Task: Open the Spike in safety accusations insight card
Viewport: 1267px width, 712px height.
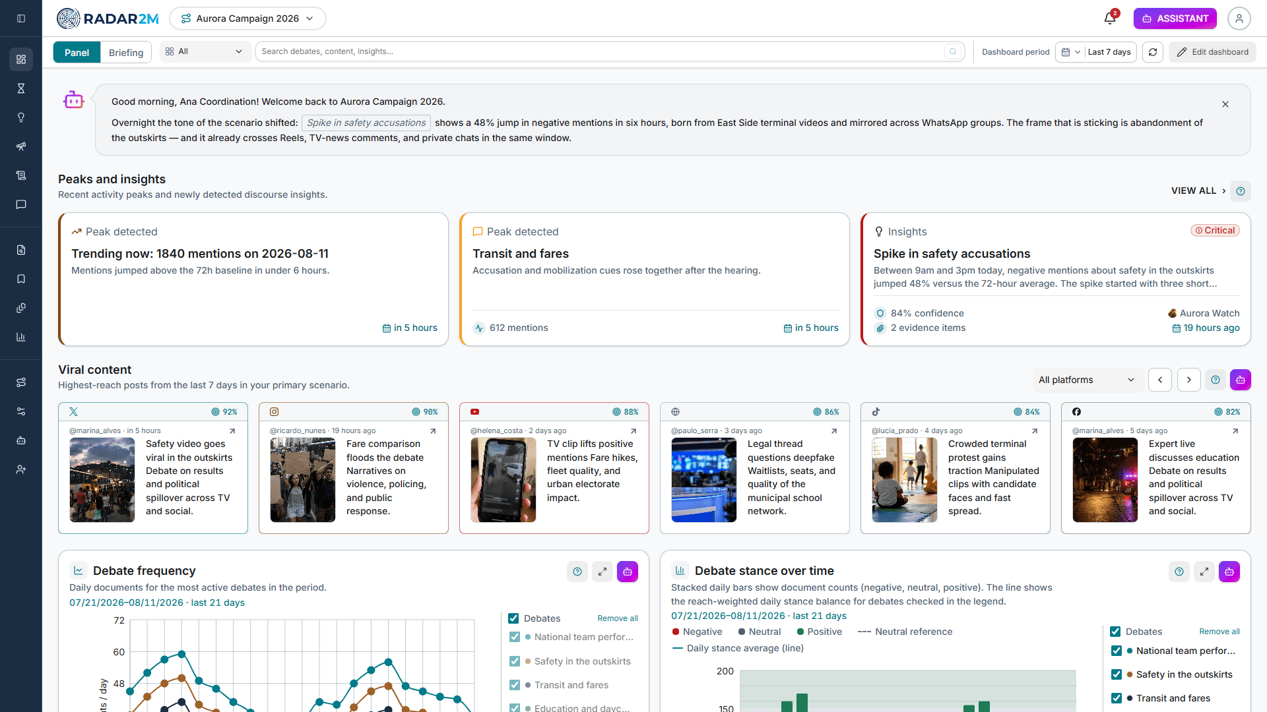Action: [1056, 279]
